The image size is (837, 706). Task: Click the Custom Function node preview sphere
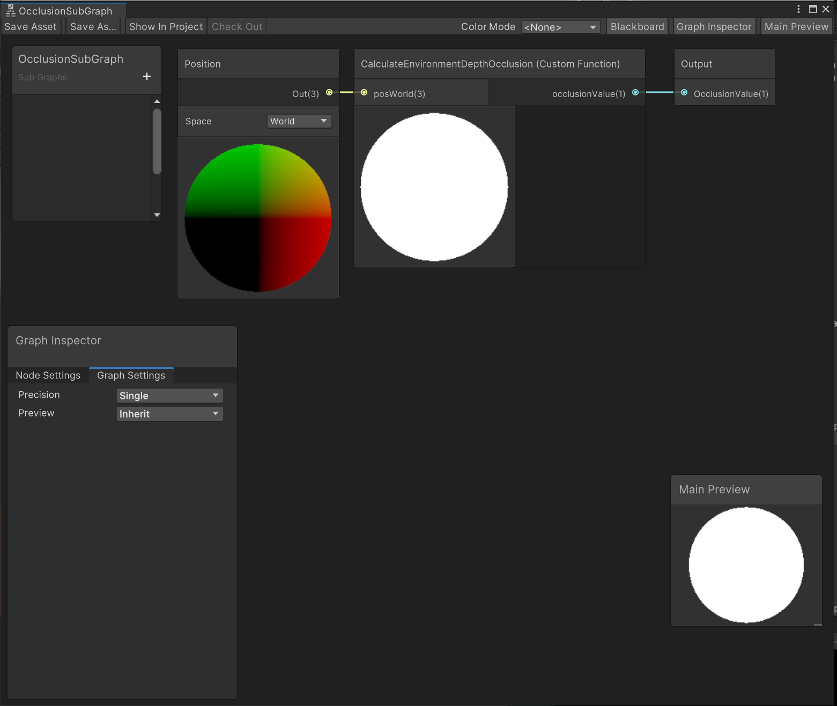pyautogui.click(x=434, y=187)
